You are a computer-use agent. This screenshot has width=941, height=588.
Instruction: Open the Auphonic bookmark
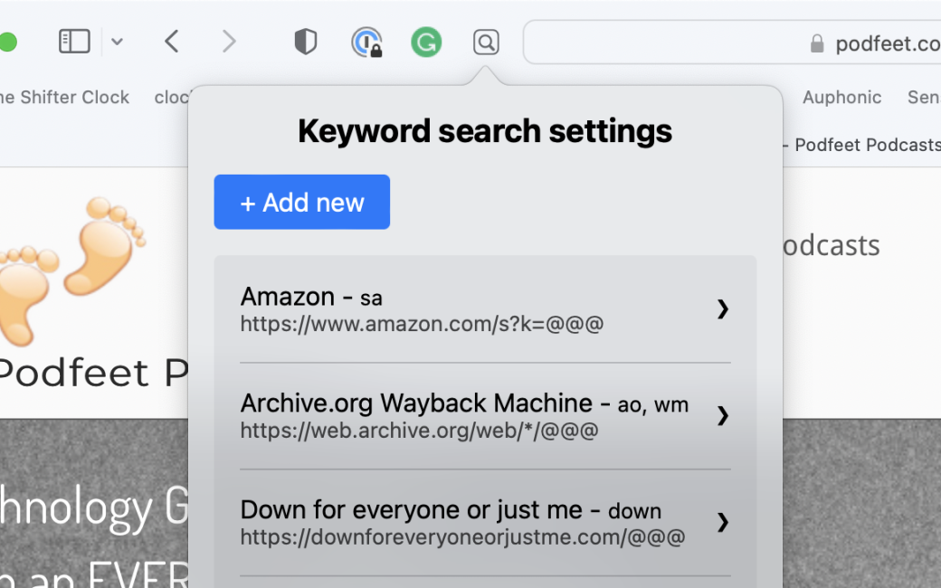point(842,97)
